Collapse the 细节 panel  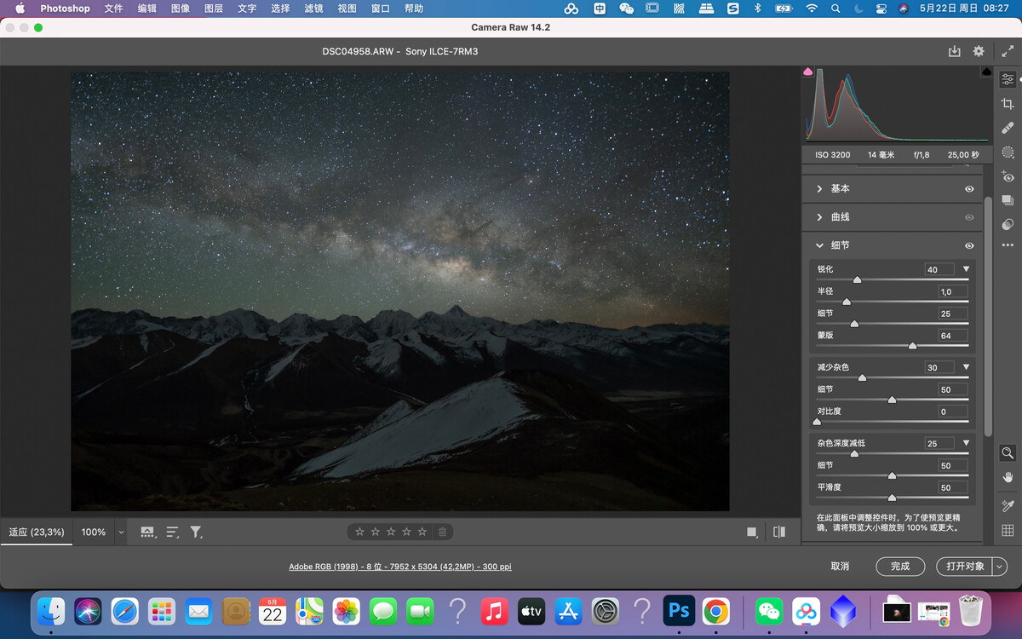point(820,245)
